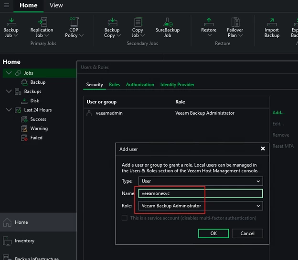Image resolution: width=298 pixels, height=260 pixels.
Task: Click the Name field containing veeamonesvc
Action: (200, 193)
